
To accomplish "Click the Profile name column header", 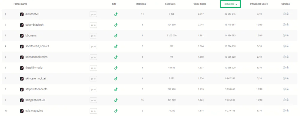I will (x=20, y=4).
